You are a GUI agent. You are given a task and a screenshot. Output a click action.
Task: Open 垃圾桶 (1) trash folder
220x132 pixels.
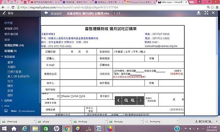tap(10, 51)
